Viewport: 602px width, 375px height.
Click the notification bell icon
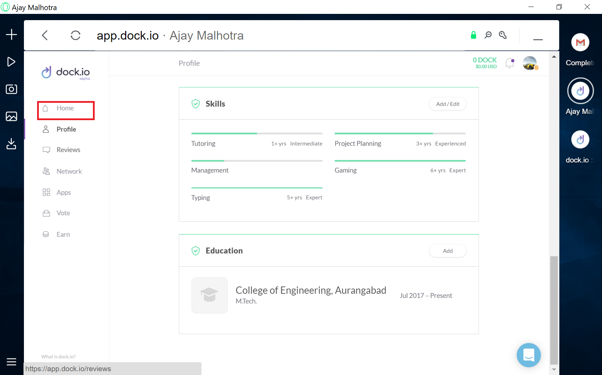tap(509, 63)
